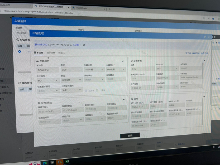The height and width of the screenshot is (165, 220).
Task: Open a new browser tab with plus icon
Action: [110, 9]
